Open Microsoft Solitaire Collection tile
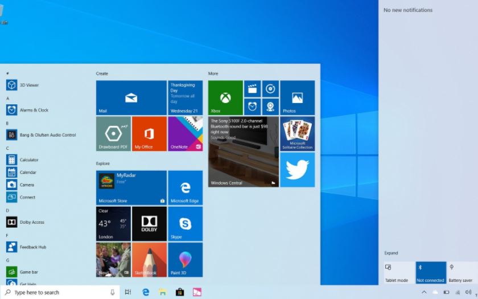This screenshot has height=299, width=478. [298, 134]
